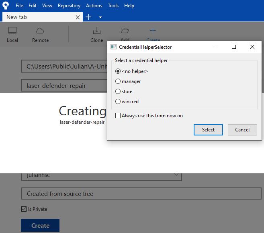Click the Create plus toolbar icon

(153, 31)
